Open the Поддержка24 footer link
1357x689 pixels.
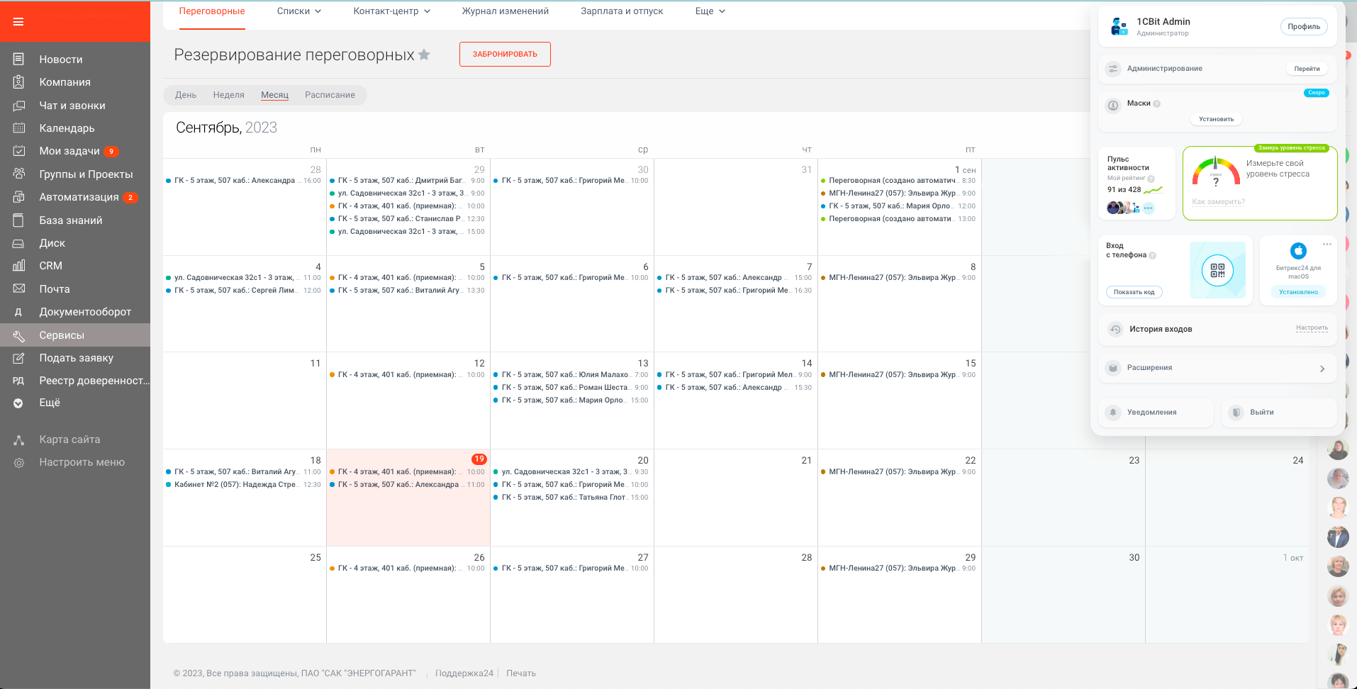(464, 673)
